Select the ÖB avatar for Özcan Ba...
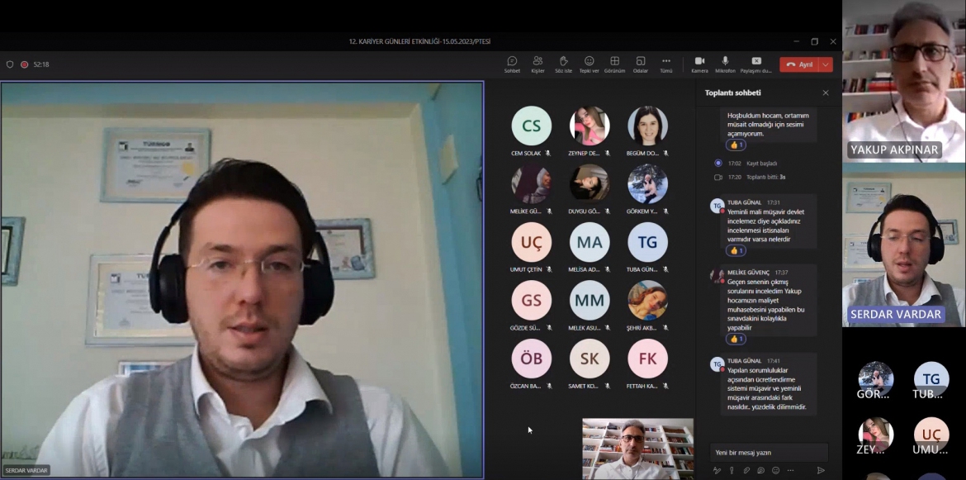This screenshot has height=480, width=966. point(531,359)
